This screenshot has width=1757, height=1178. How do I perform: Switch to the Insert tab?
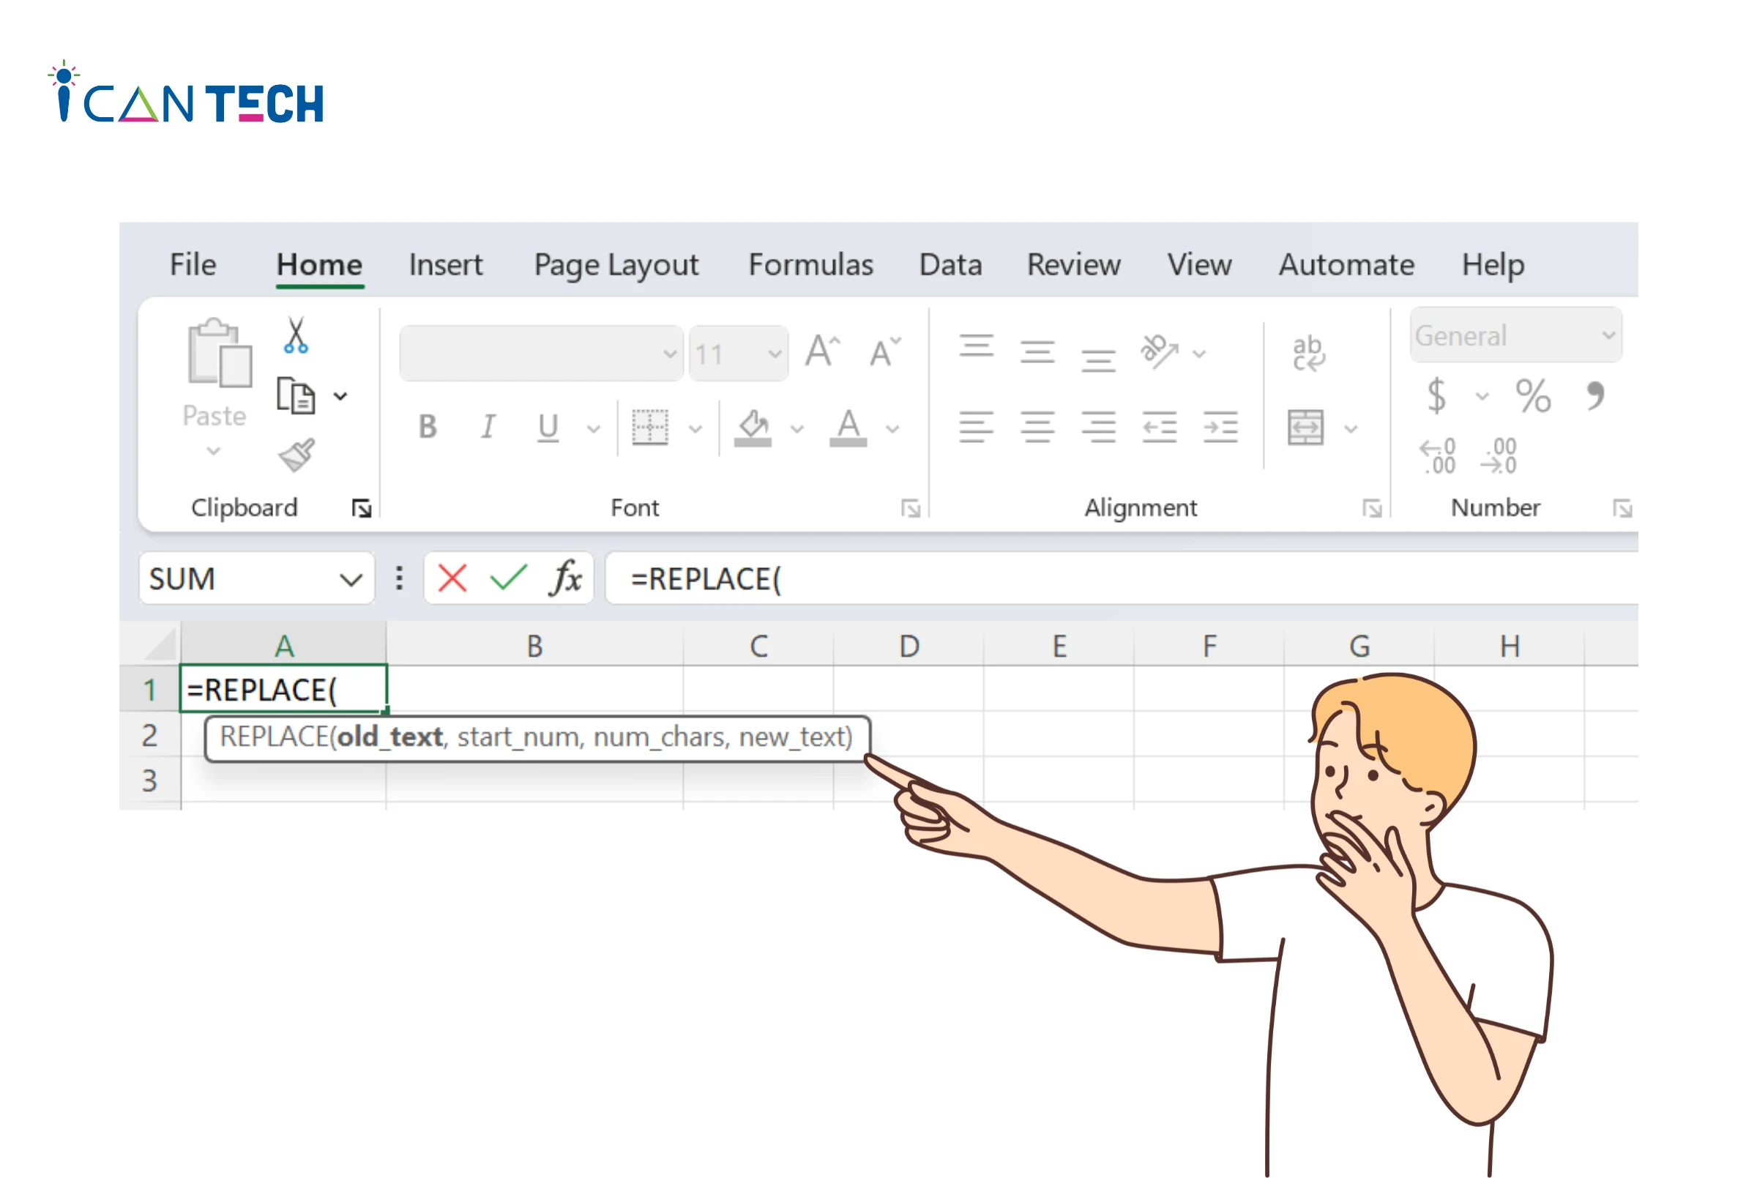click(445, 264)
